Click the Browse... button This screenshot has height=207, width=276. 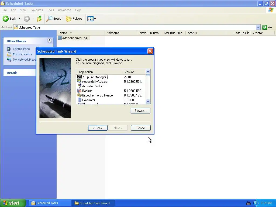coord(140,111)
